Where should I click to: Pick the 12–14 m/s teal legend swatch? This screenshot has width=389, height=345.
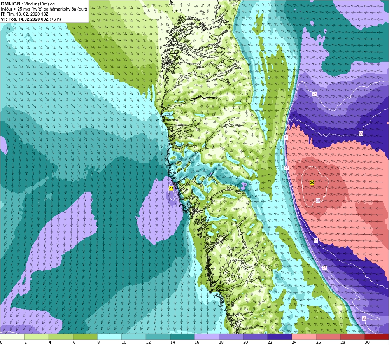(158, 336)
